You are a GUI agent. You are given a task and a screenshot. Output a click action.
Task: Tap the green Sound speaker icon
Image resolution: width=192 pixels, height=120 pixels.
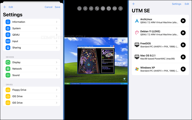pos(8,75)
